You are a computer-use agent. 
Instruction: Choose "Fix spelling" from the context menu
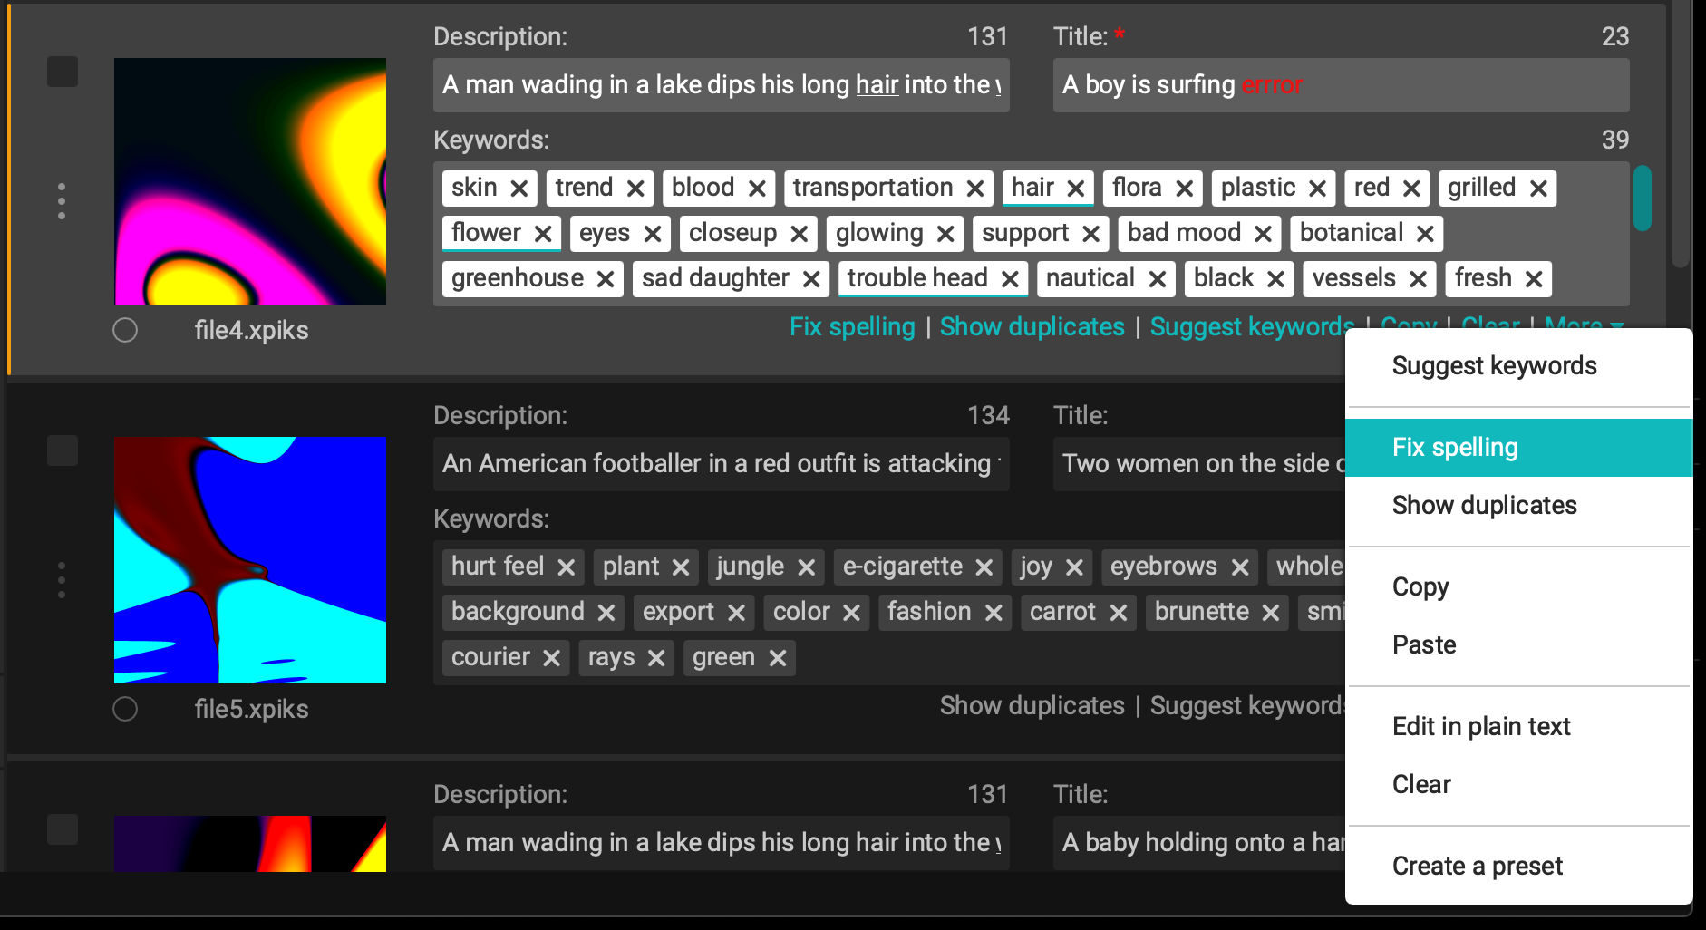(1454, 447)
